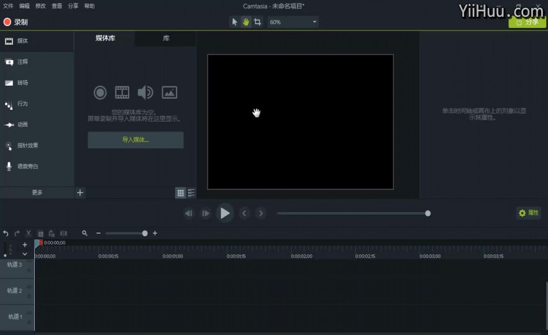The height and width of the screenshot is (335, 548).
Task: Click the recording circle icon in media bin
Action: click(x=100, y=92)
